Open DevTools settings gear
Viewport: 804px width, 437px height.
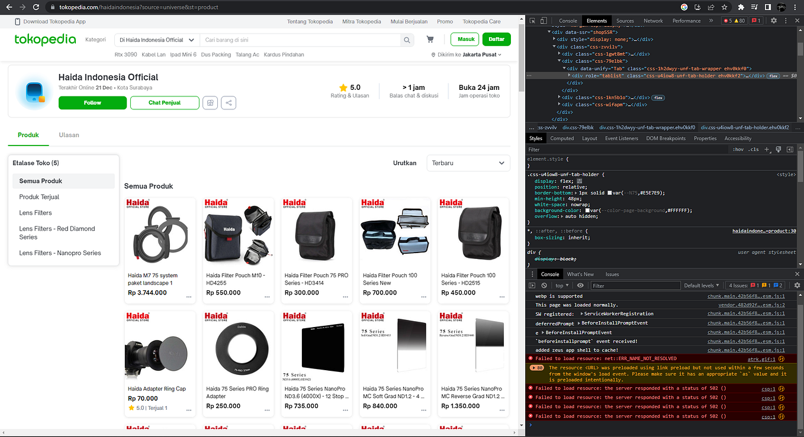tap(774, 21)
